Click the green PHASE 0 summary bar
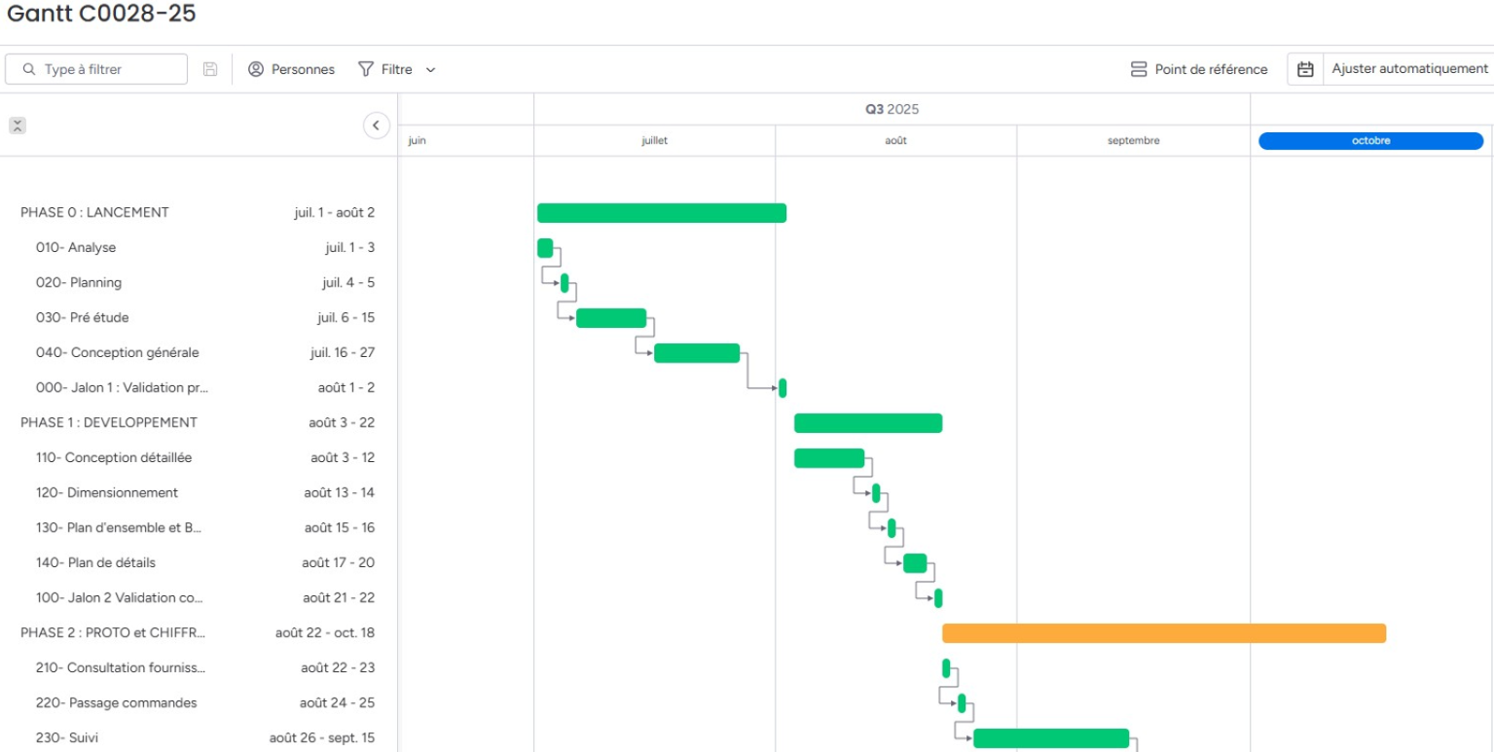 tap(661, 213)
